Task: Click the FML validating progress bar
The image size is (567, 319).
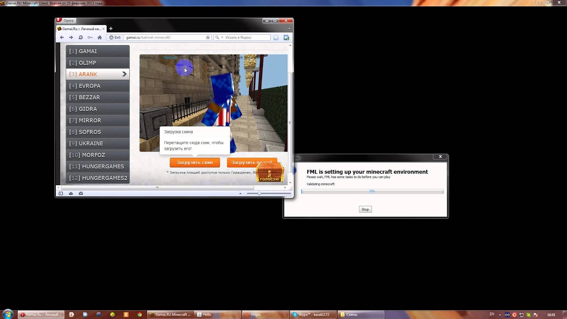Action: [x=372, y=191]
